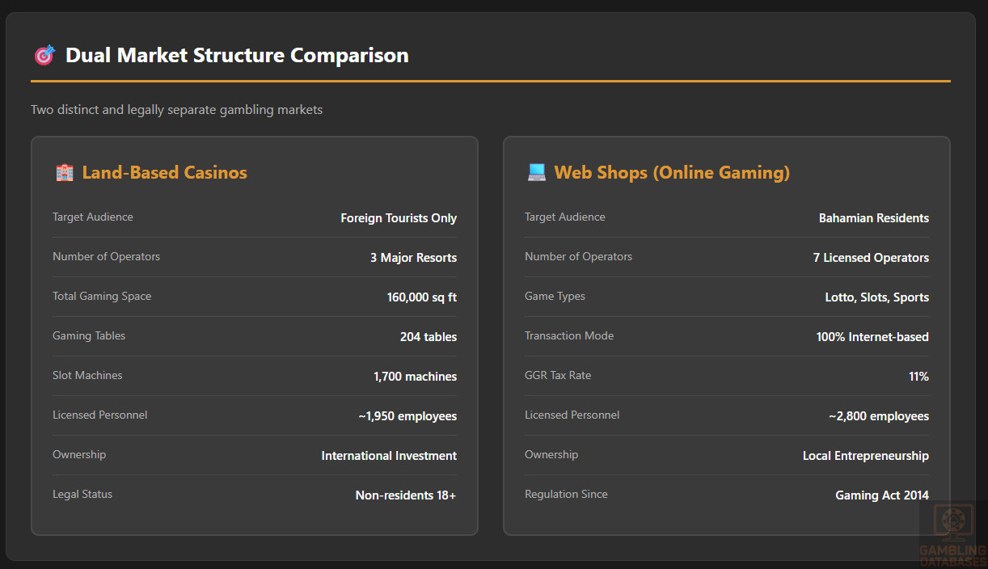
Task: Click the target dart icon beside the title
Action: [x=44, y=56]
